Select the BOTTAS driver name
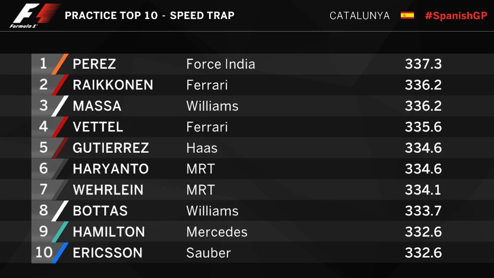 pos(100,211)
